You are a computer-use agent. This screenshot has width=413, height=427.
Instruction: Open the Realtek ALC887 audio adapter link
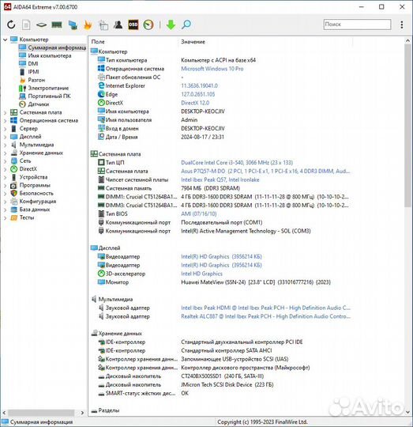[x=265, y=316]
